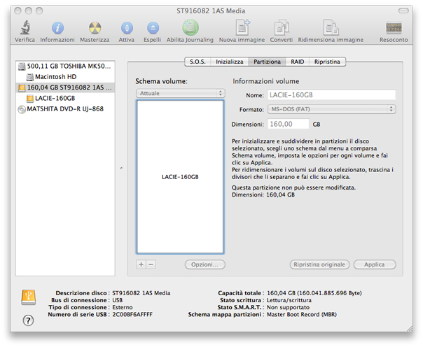This screenshot has height=347, width=423.
Task: Open the Resoconto log icon
Action: click(394, 29)
